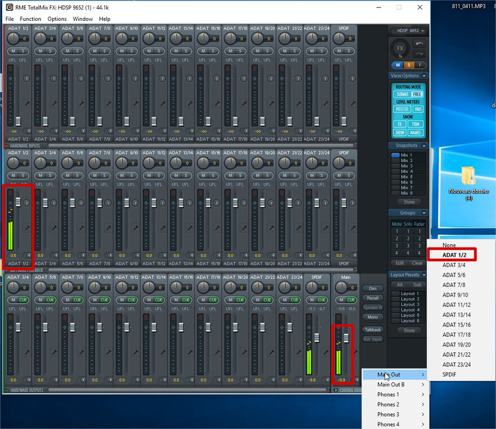
Task: Open the Nouveau dossier (4) desktop folder
Action: tap(469, 183)
